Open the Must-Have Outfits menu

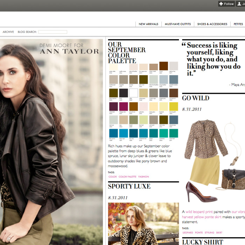click(178, 24)
